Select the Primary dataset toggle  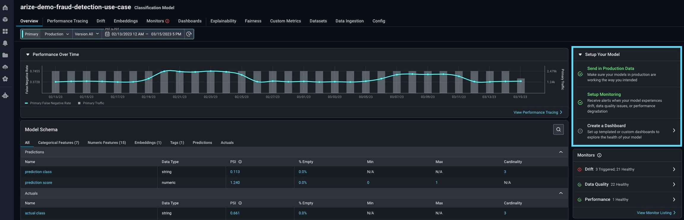tap(31, 34)
